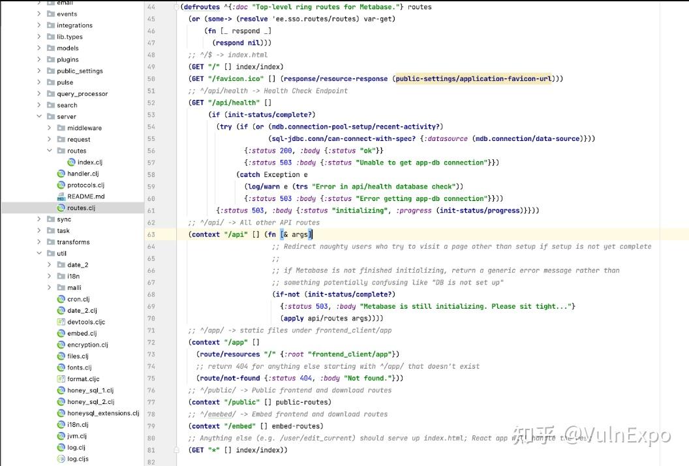Viewport: 689px width, 466px height.
Task: Click the Clojure icon beside index.clj
Action: tap(71, 162)
